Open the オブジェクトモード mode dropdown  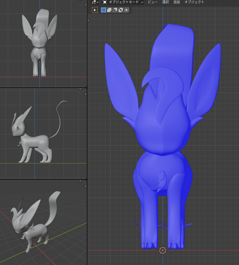click(123, 2)
